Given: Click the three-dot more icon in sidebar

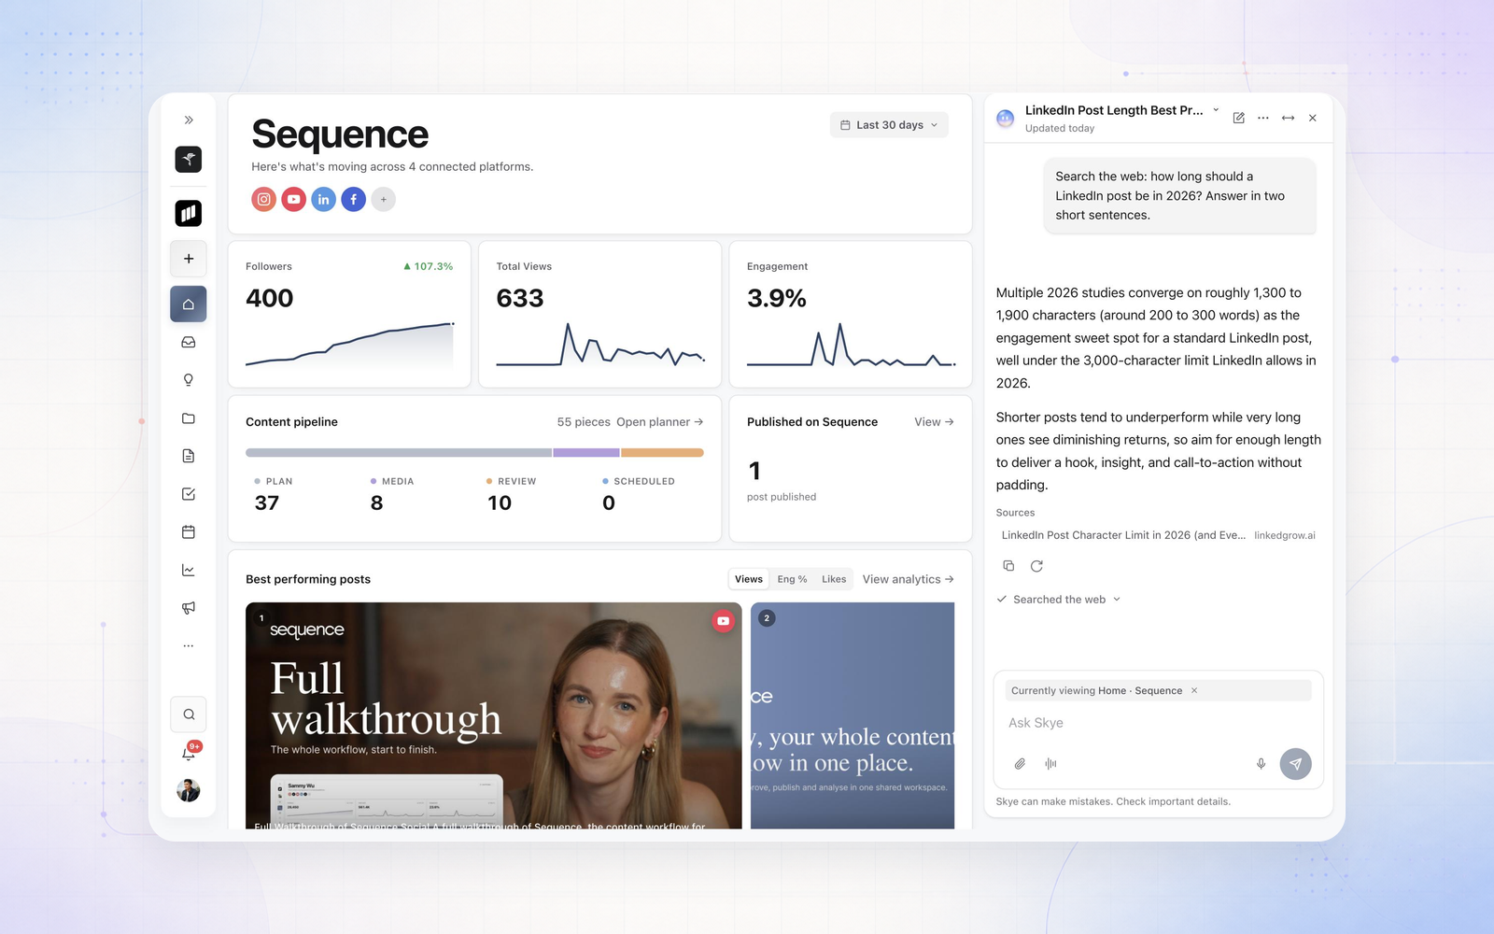Looking at the screenshot, I should tap(189, 645).
